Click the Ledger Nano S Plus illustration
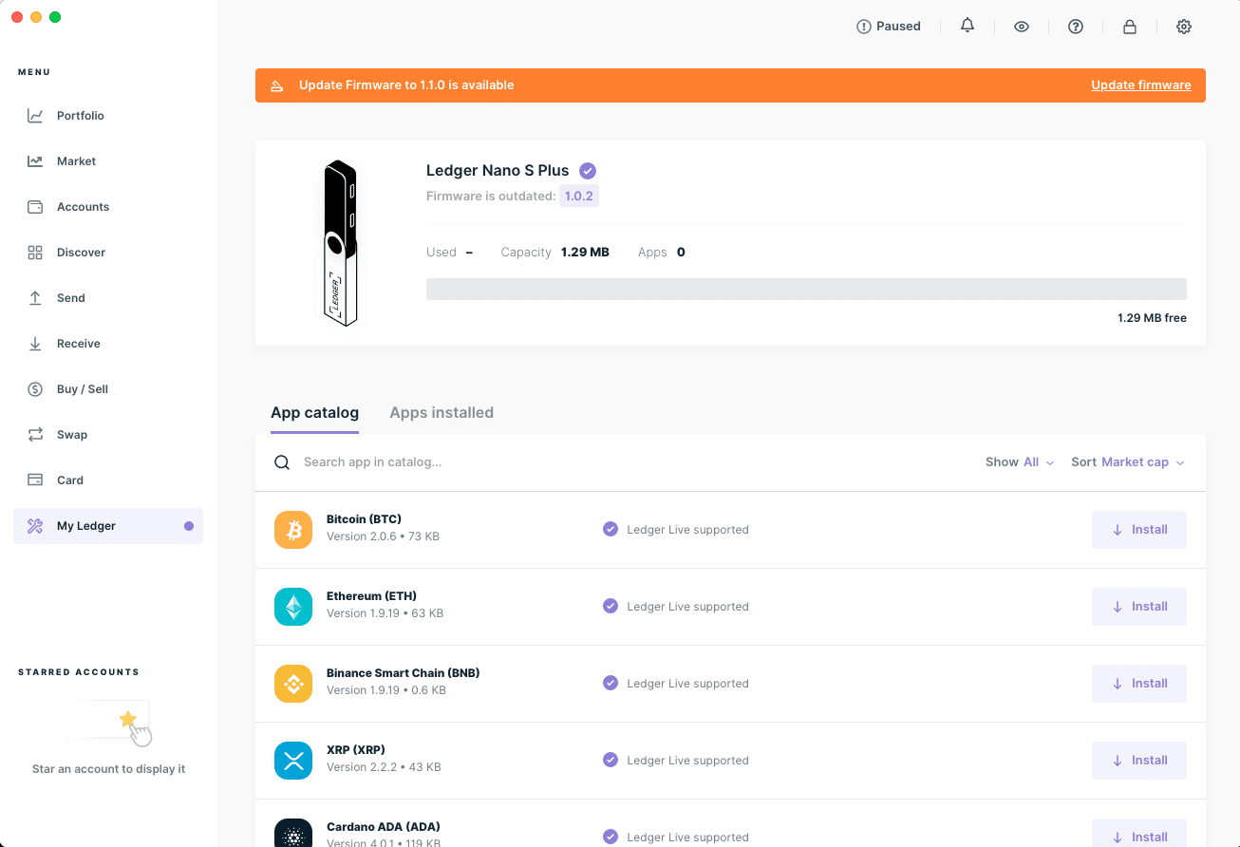 [x=340, y=243]
